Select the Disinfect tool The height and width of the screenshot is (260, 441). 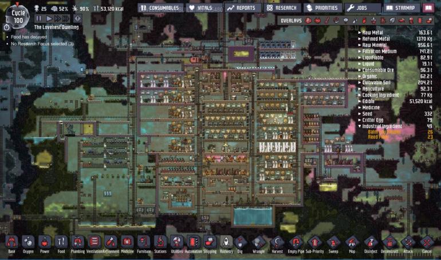pyautogui.click(x=371, y=244)
